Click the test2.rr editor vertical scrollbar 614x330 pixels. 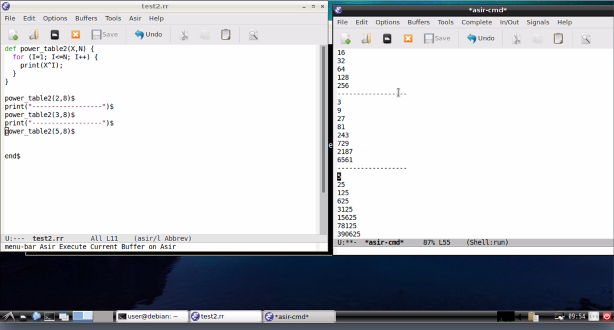[x=323, y=119]
